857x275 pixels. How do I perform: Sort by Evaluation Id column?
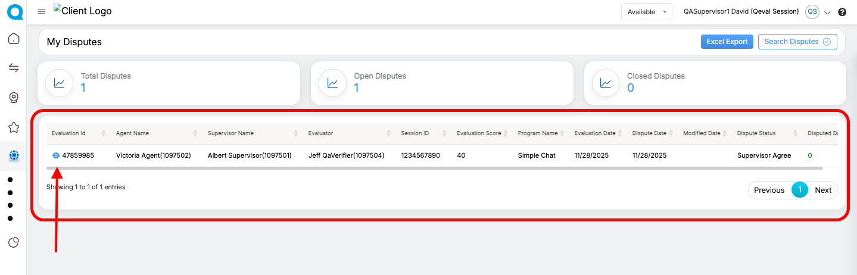pos(68,133)
